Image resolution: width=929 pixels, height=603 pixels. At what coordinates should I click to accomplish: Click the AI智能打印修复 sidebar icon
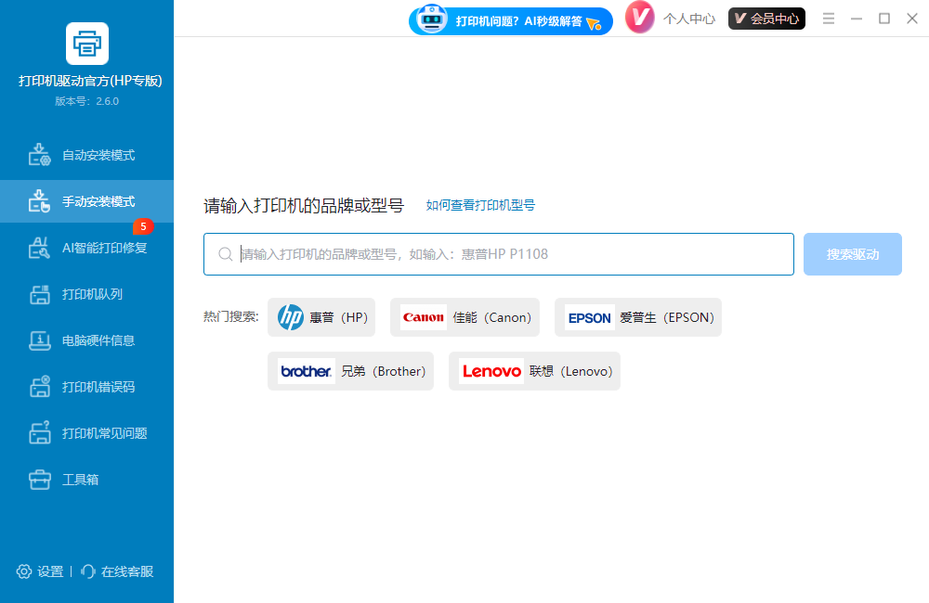[x=39, y=248]
